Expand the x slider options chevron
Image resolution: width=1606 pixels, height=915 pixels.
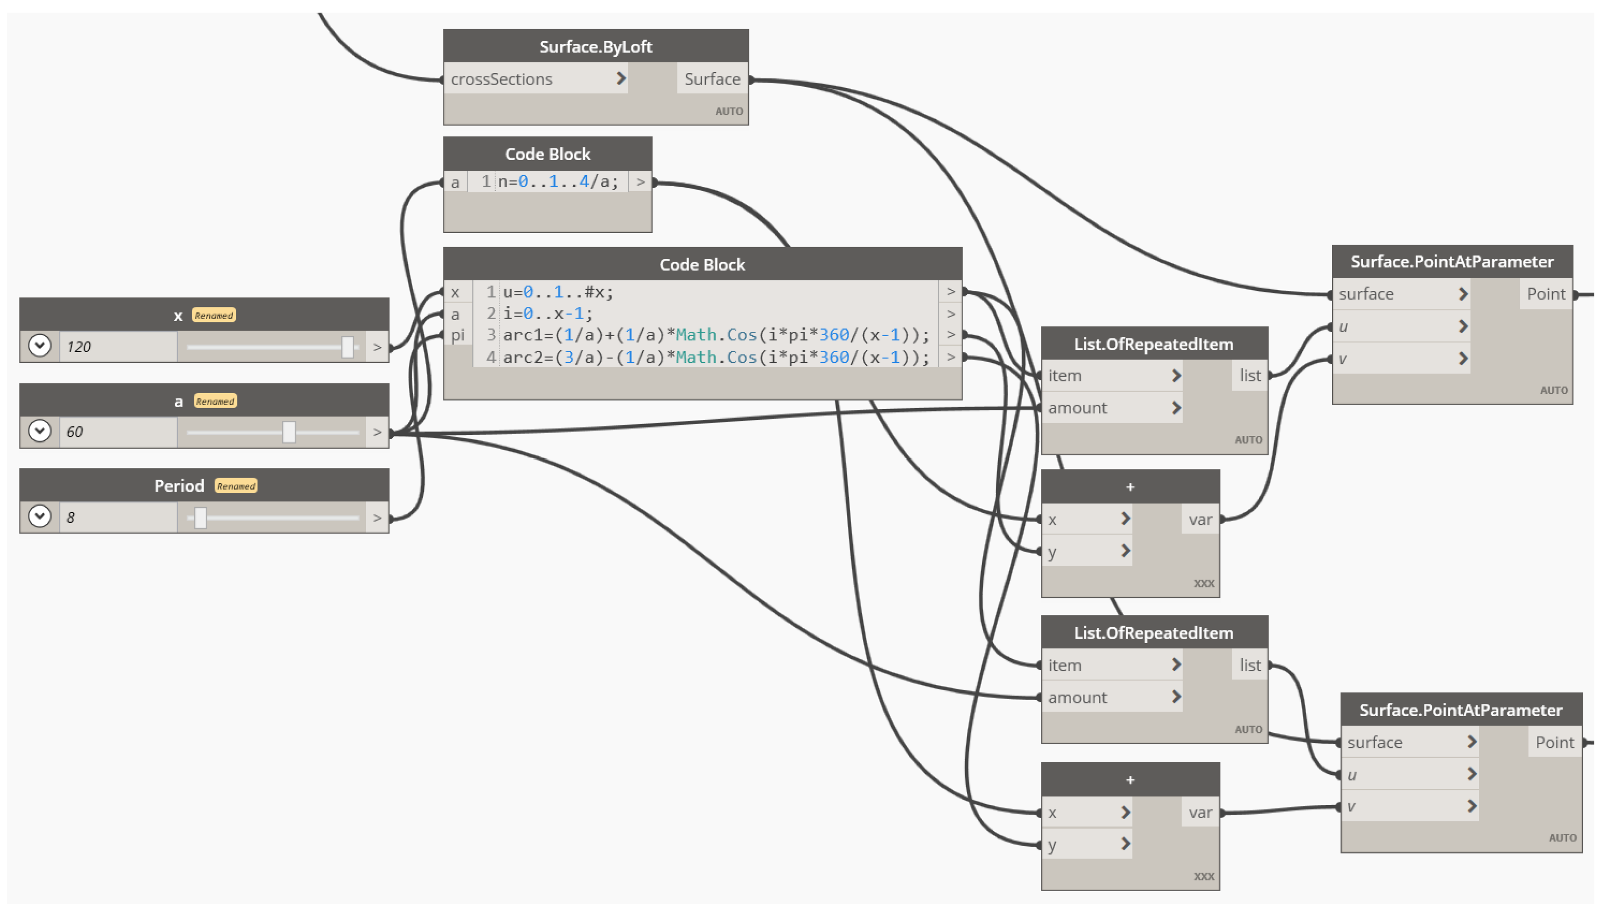tap(39, 346)
